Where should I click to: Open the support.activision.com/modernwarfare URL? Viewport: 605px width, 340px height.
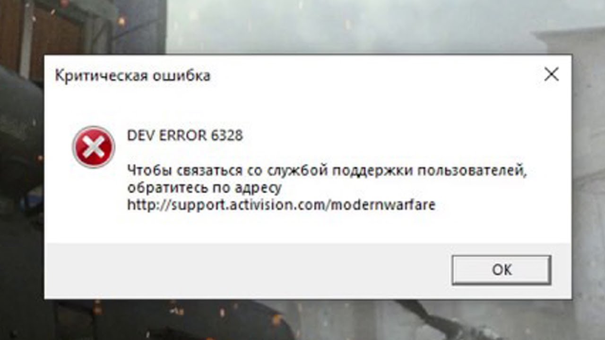tap(281, 205)
